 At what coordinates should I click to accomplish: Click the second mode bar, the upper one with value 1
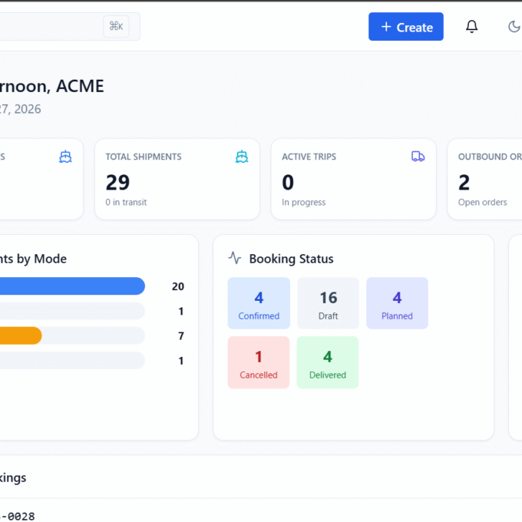point(72,311)
